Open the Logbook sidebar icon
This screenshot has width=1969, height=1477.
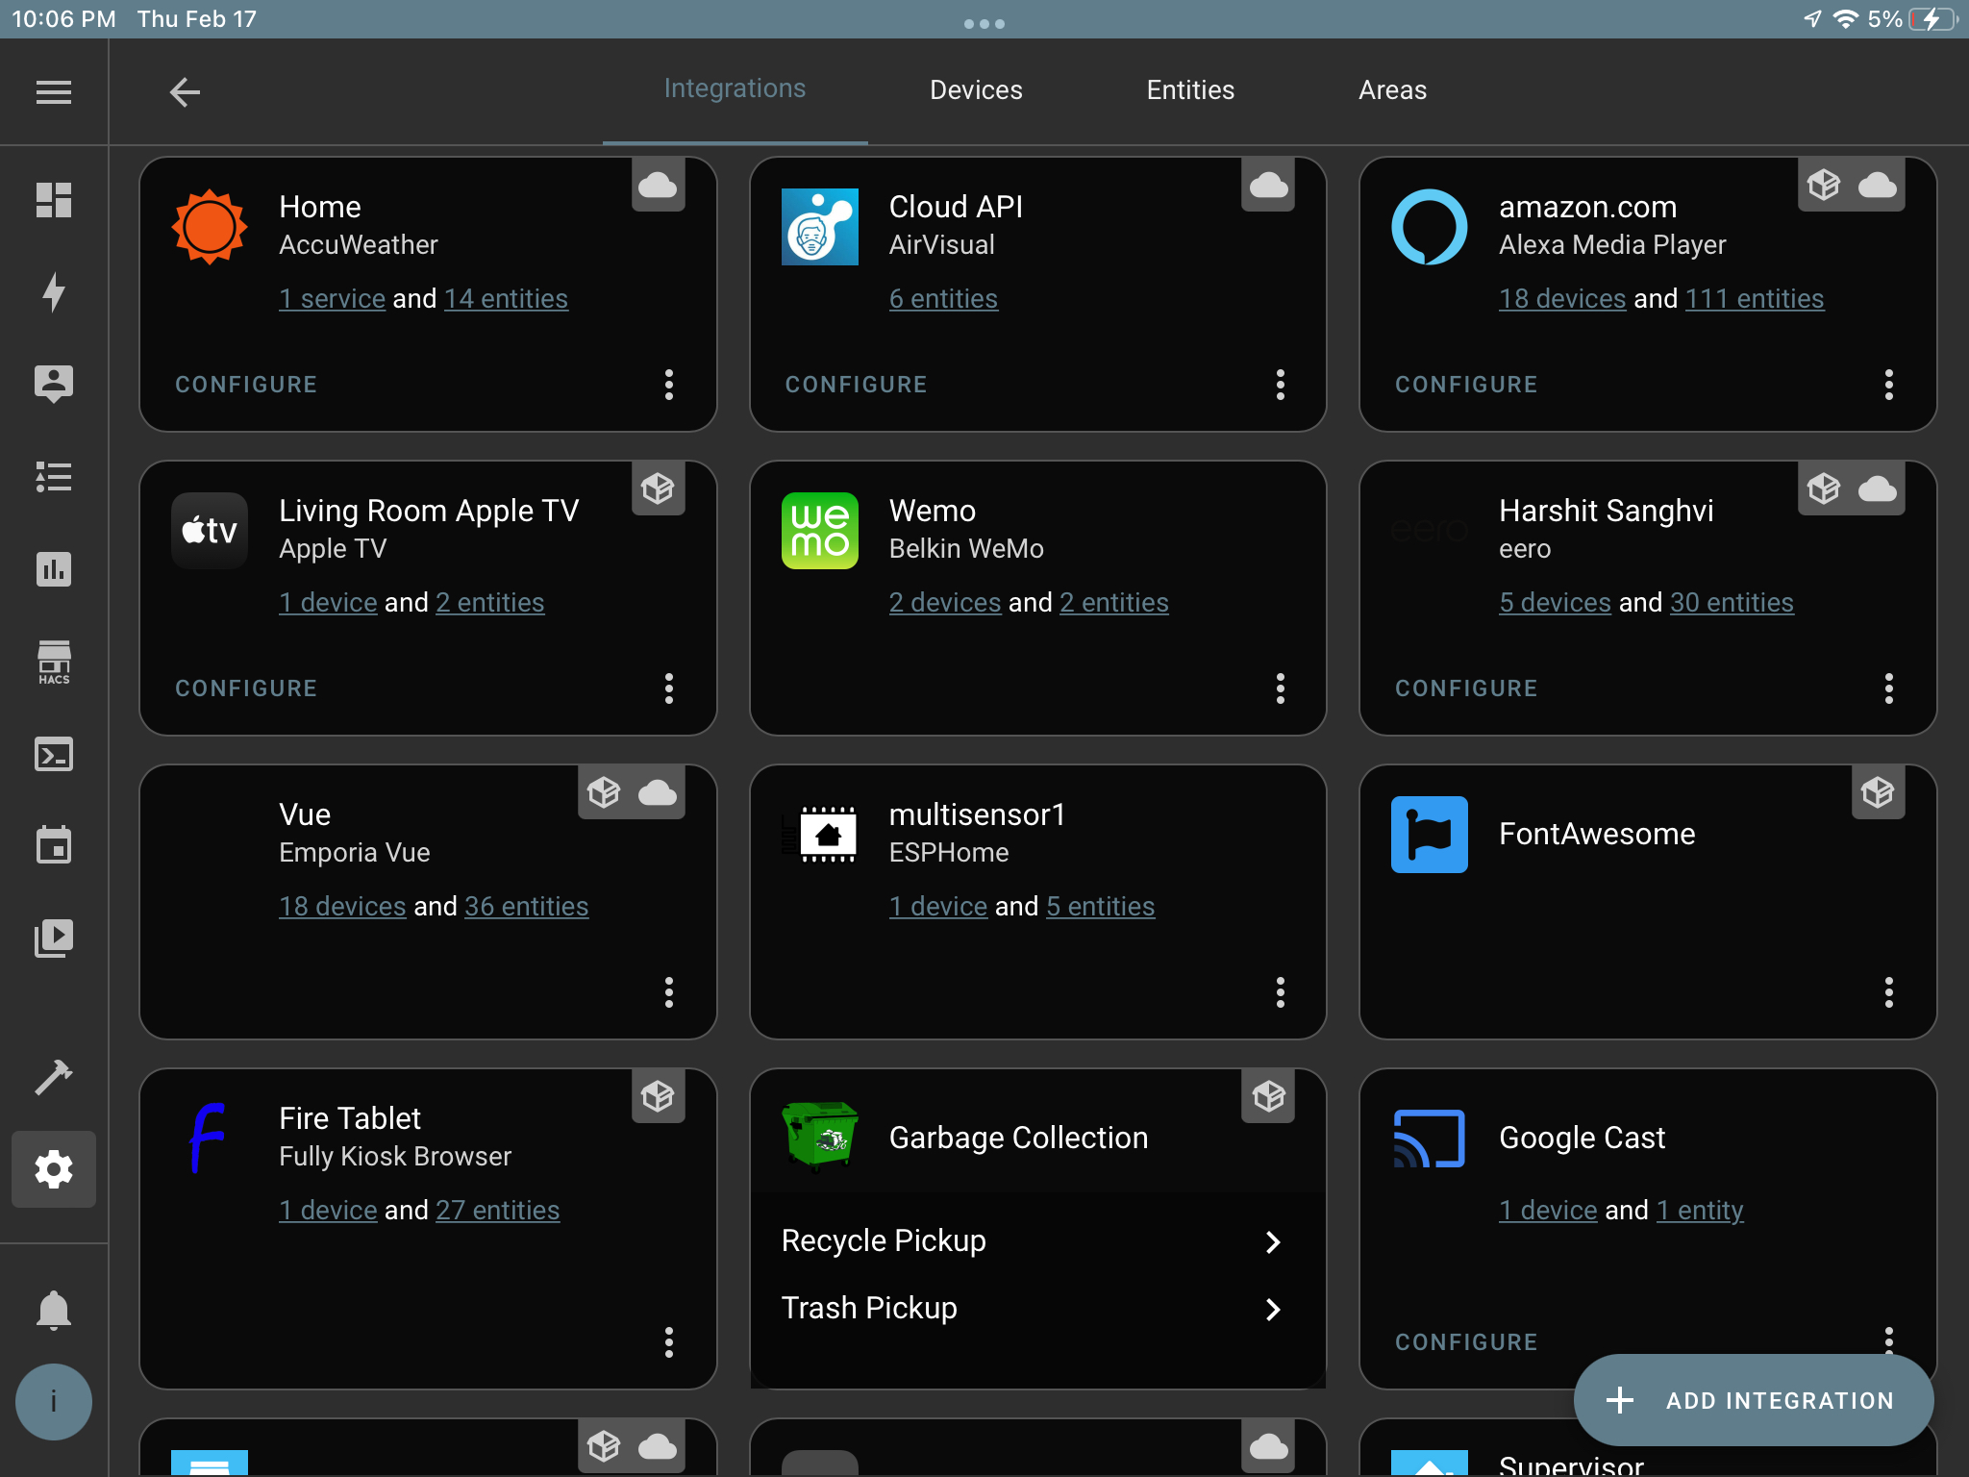(x=54, y=478)
